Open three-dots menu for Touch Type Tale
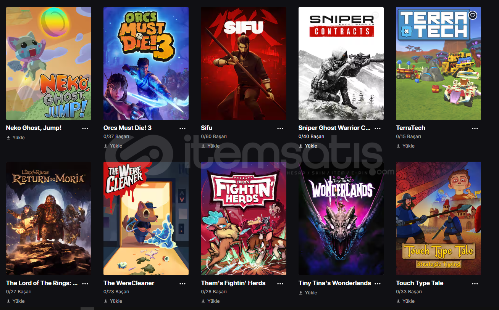Viewport: 499px width, 310px height. [475, 284]
